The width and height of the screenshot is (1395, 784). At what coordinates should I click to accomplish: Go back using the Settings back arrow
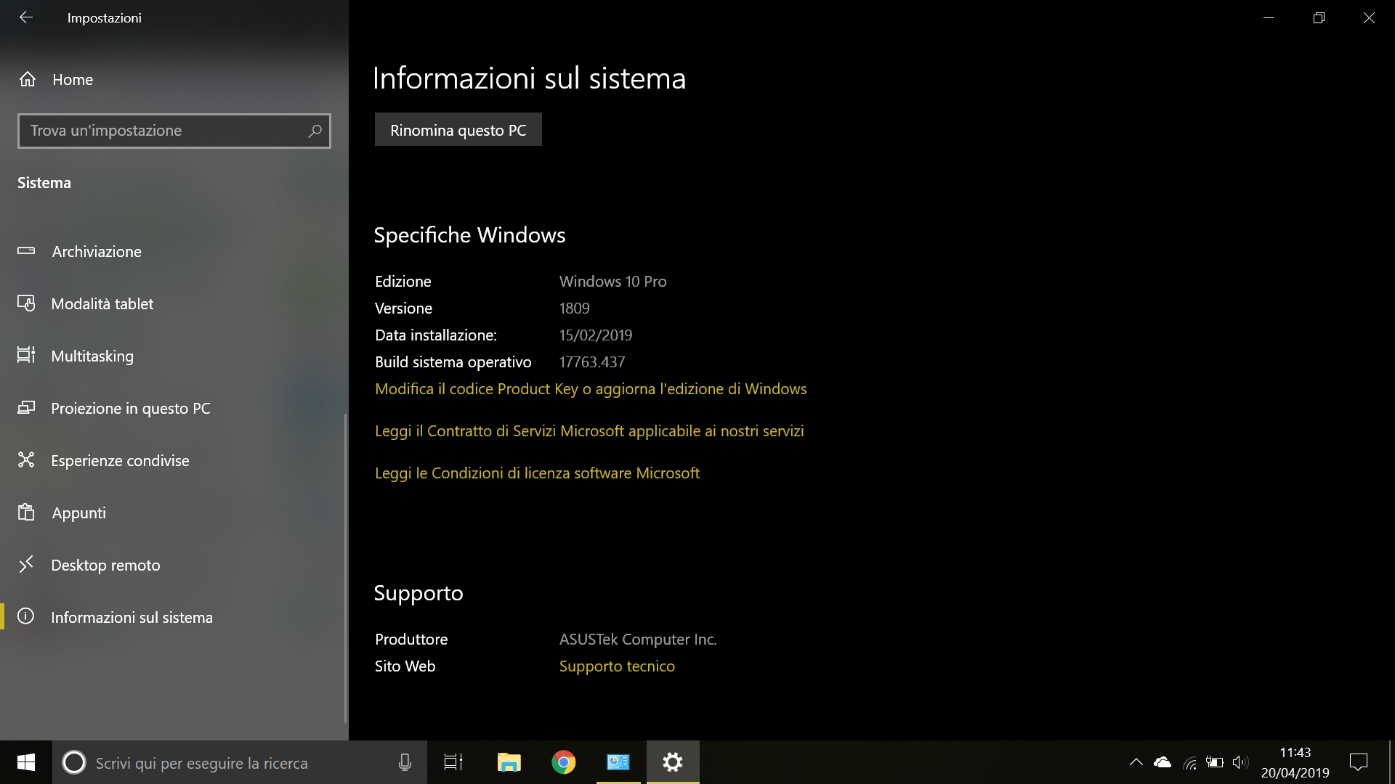click(26, 17)
